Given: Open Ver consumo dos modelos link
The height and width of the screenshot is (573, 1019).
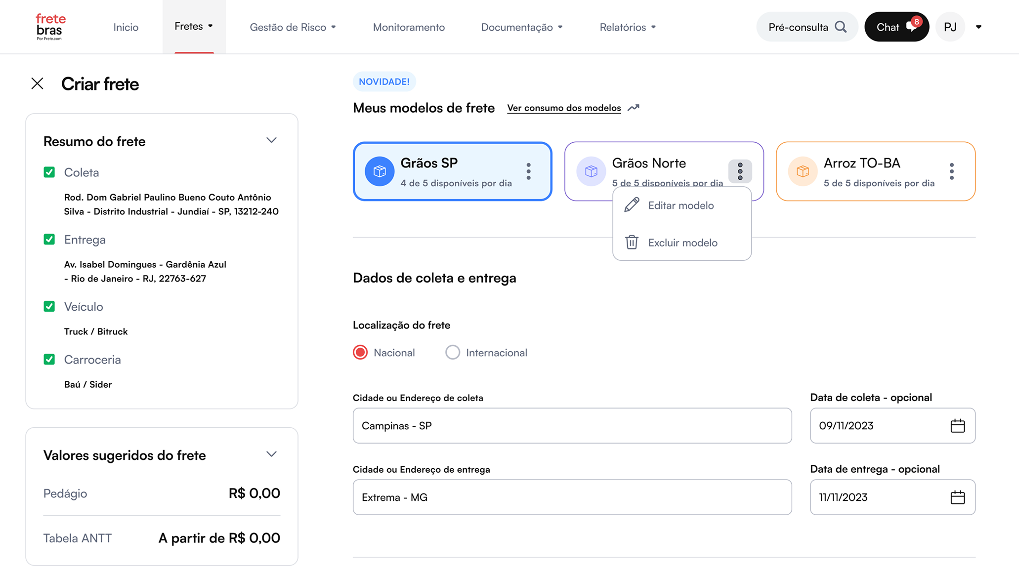Looking at the screenshot, I should pos(564,108).
